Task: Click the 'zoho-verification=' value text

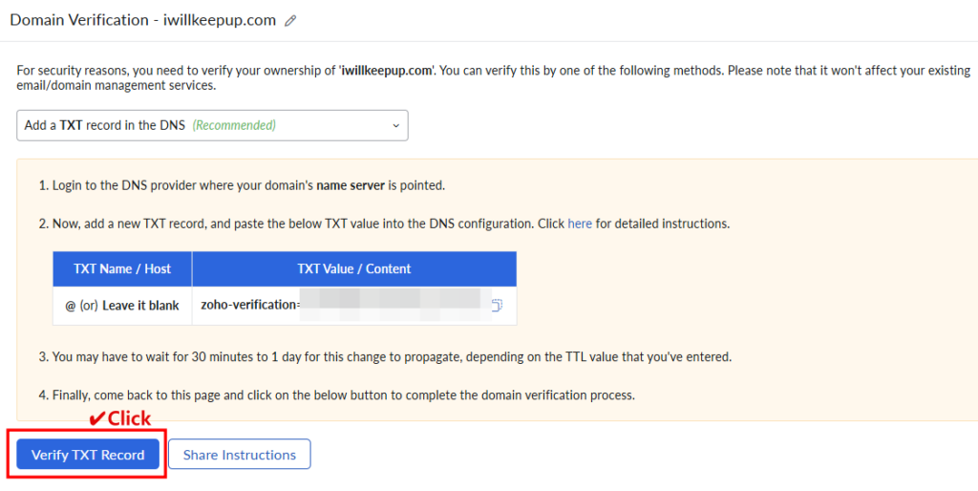Action: click(250, 306)
